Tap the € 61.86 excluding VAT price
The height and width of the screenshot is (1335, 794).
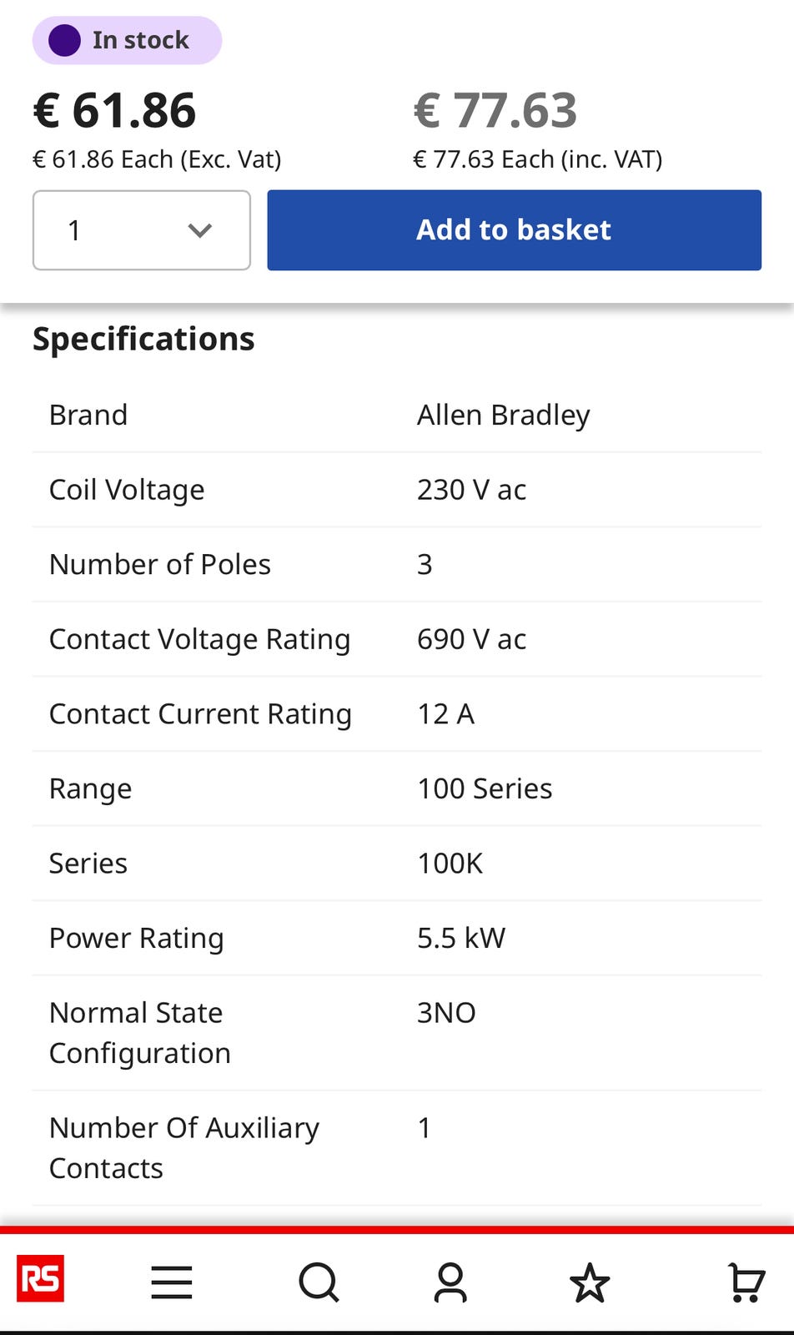(x=114, y=110)
